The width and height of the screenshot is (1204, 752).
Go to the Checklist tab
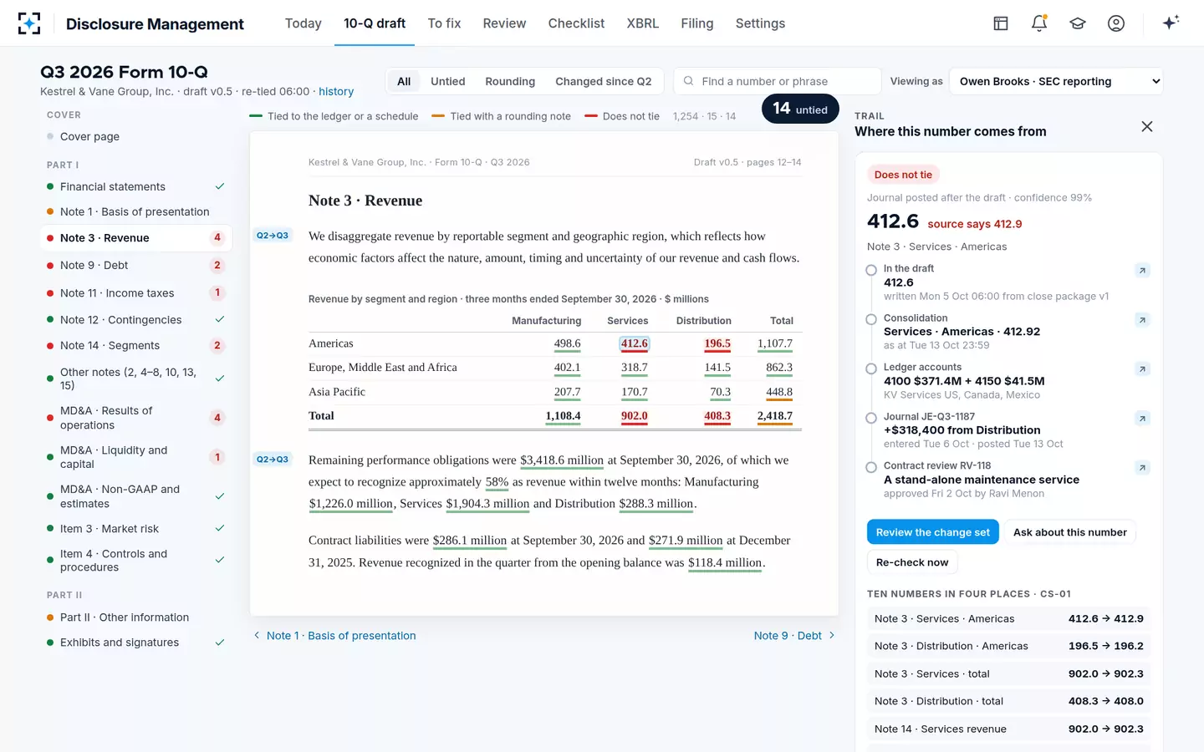point(576,23)
